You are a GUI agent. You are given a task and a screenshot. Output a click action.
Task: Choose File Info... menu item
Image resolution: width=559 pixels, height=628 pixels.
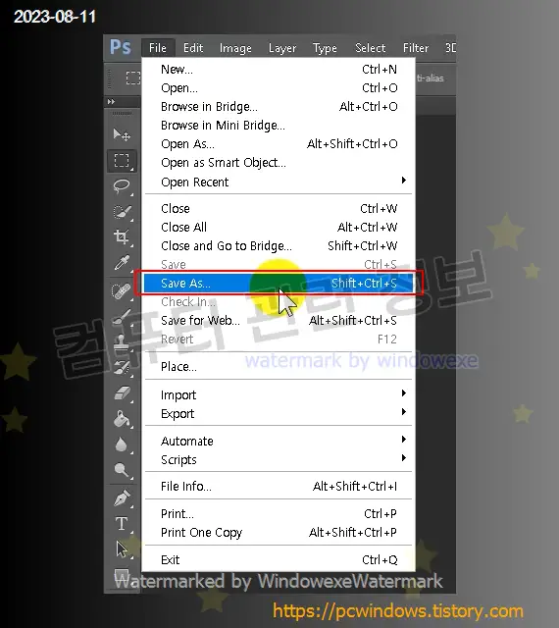coord(279,487)
